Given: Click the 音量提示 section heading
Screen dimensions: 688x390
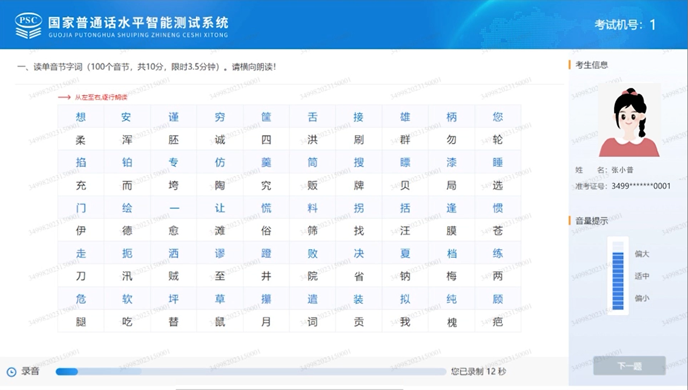Looking at the screenshot, I should 591,221.
